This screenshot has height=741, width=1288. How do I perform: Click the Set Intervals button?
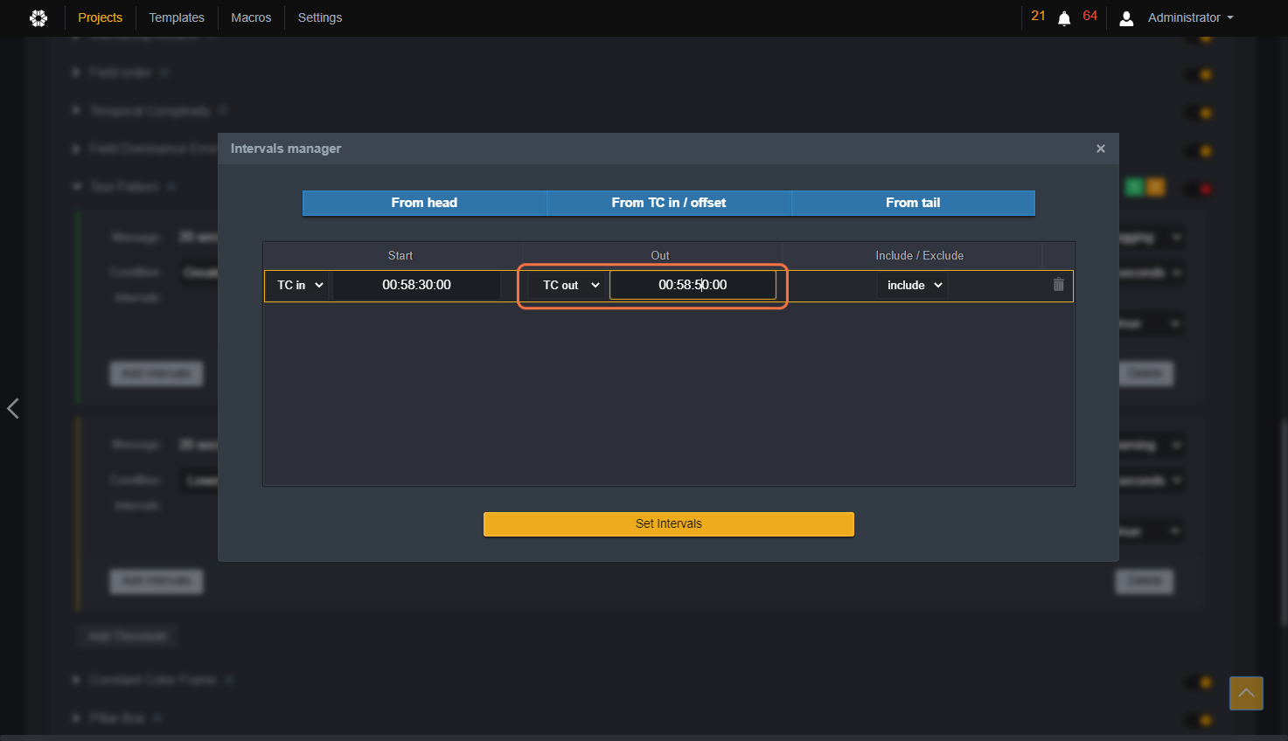pos(669,523)
